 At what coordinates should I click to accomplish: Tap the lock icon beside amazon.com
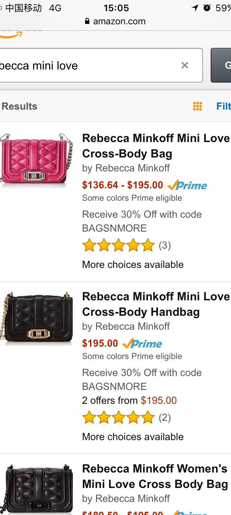click(87, 21)
